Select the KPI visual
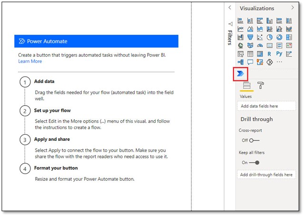 point(289,46)
